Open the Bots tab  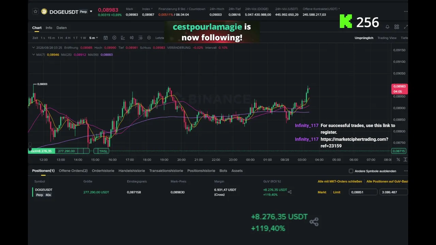[223, 170]
